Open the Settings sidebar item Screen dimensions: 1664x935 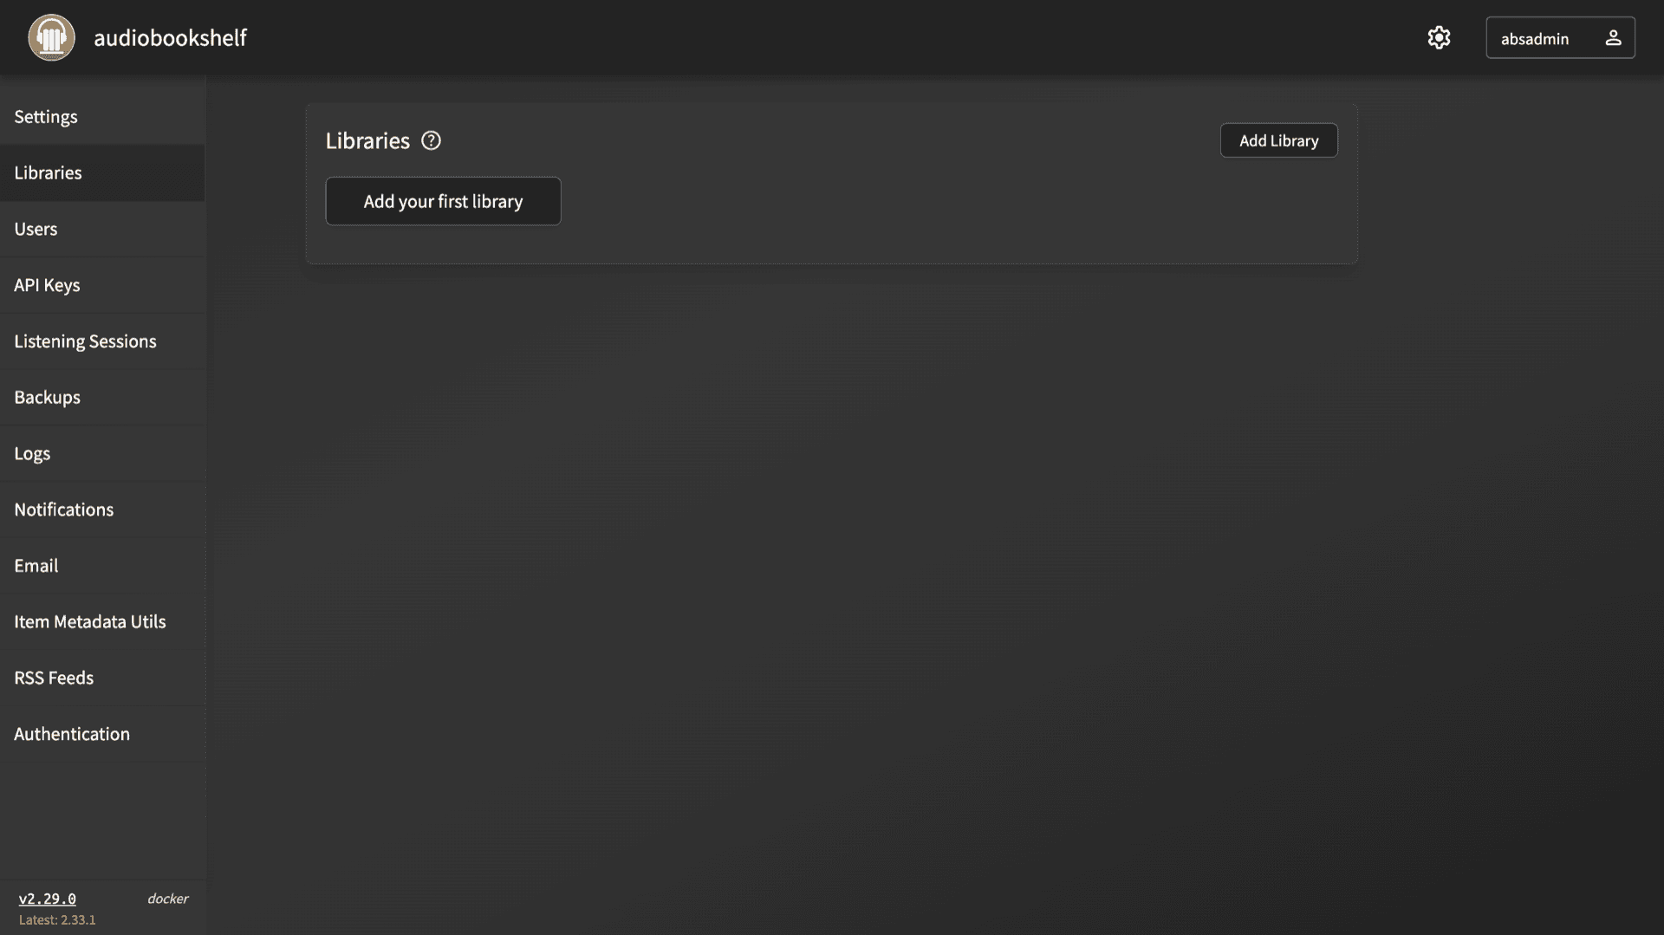(x=102, y=117)
